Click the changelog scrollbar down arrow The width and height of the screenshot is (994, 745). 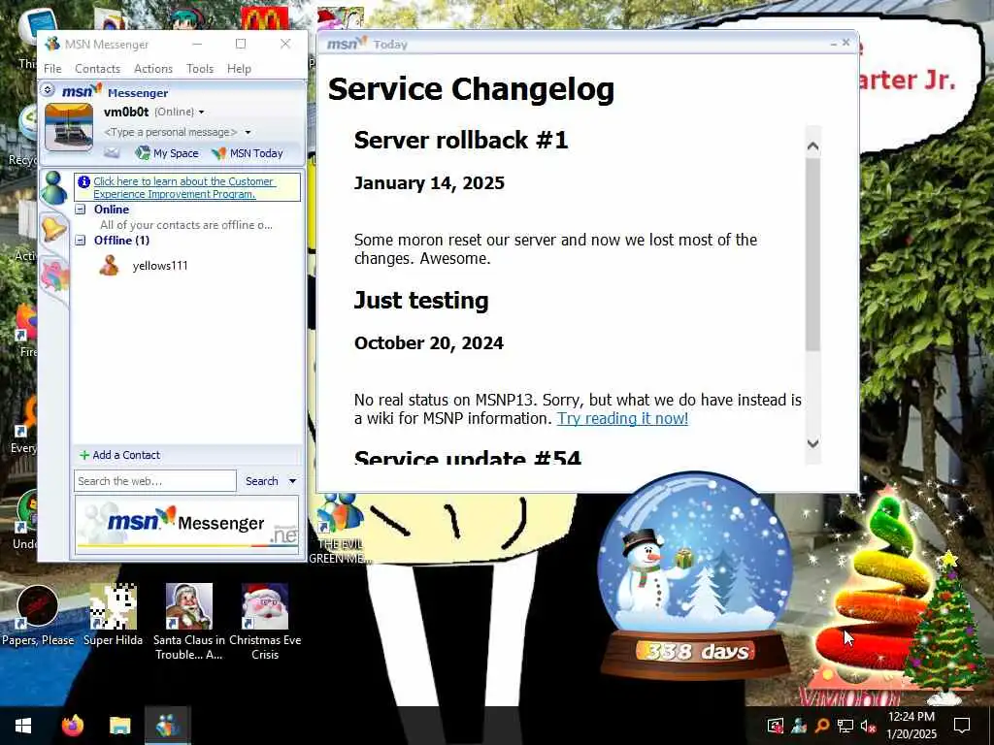[x=813, y=443]
